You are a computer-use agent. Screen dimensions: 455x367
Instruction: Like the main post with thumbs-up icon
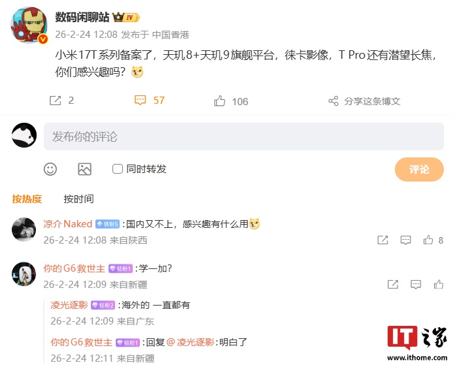pos(220,101)
